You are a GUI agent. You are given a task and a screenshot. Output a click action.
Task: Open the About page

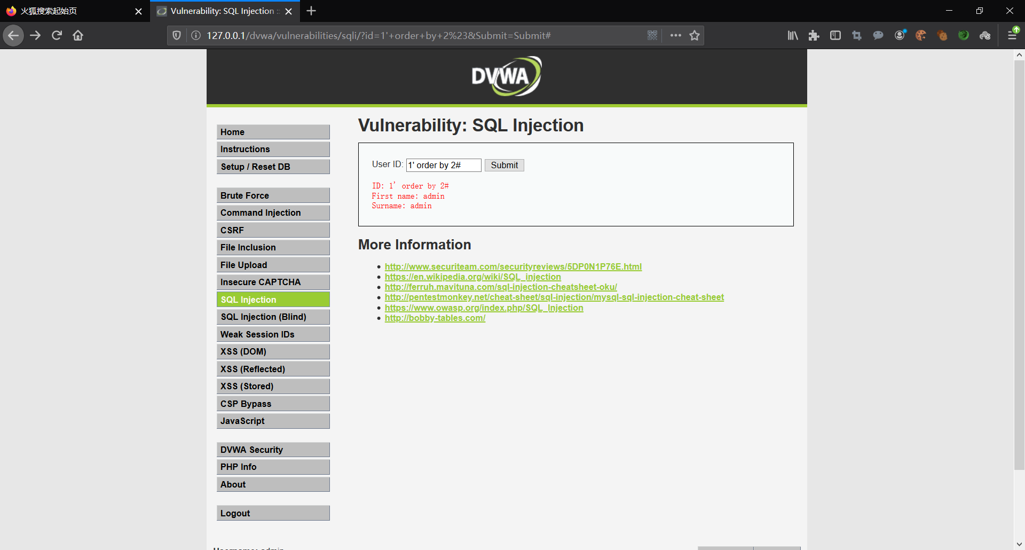tap(273, 484)
